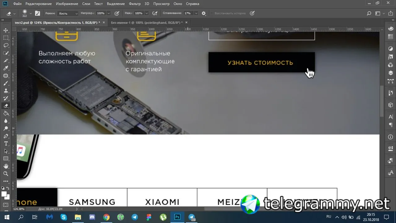Select the Rectangular Marquee tool
Screen dimensions: 396x223
tap(6, 38)
